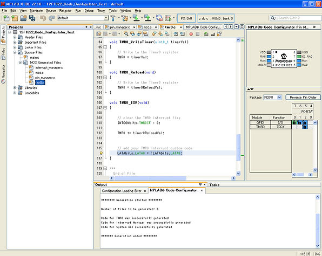Toggle the green GPIO lock for pin 0
The height and width of the screenshot is (256, 322).
tap(294, 122)
